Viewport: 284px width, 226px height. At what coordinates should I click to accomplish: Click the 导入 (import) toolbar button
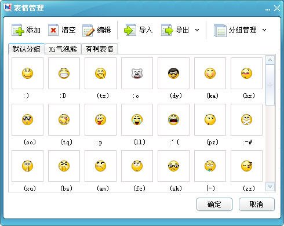138,30
